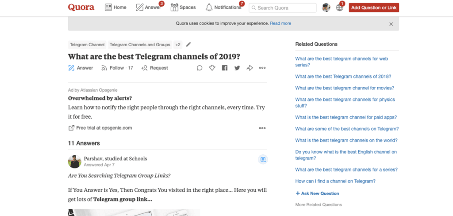This screenshot has height=216, width=453.
Task: Open best telegram channel for paid apps
Action: (x=346, y=118)
